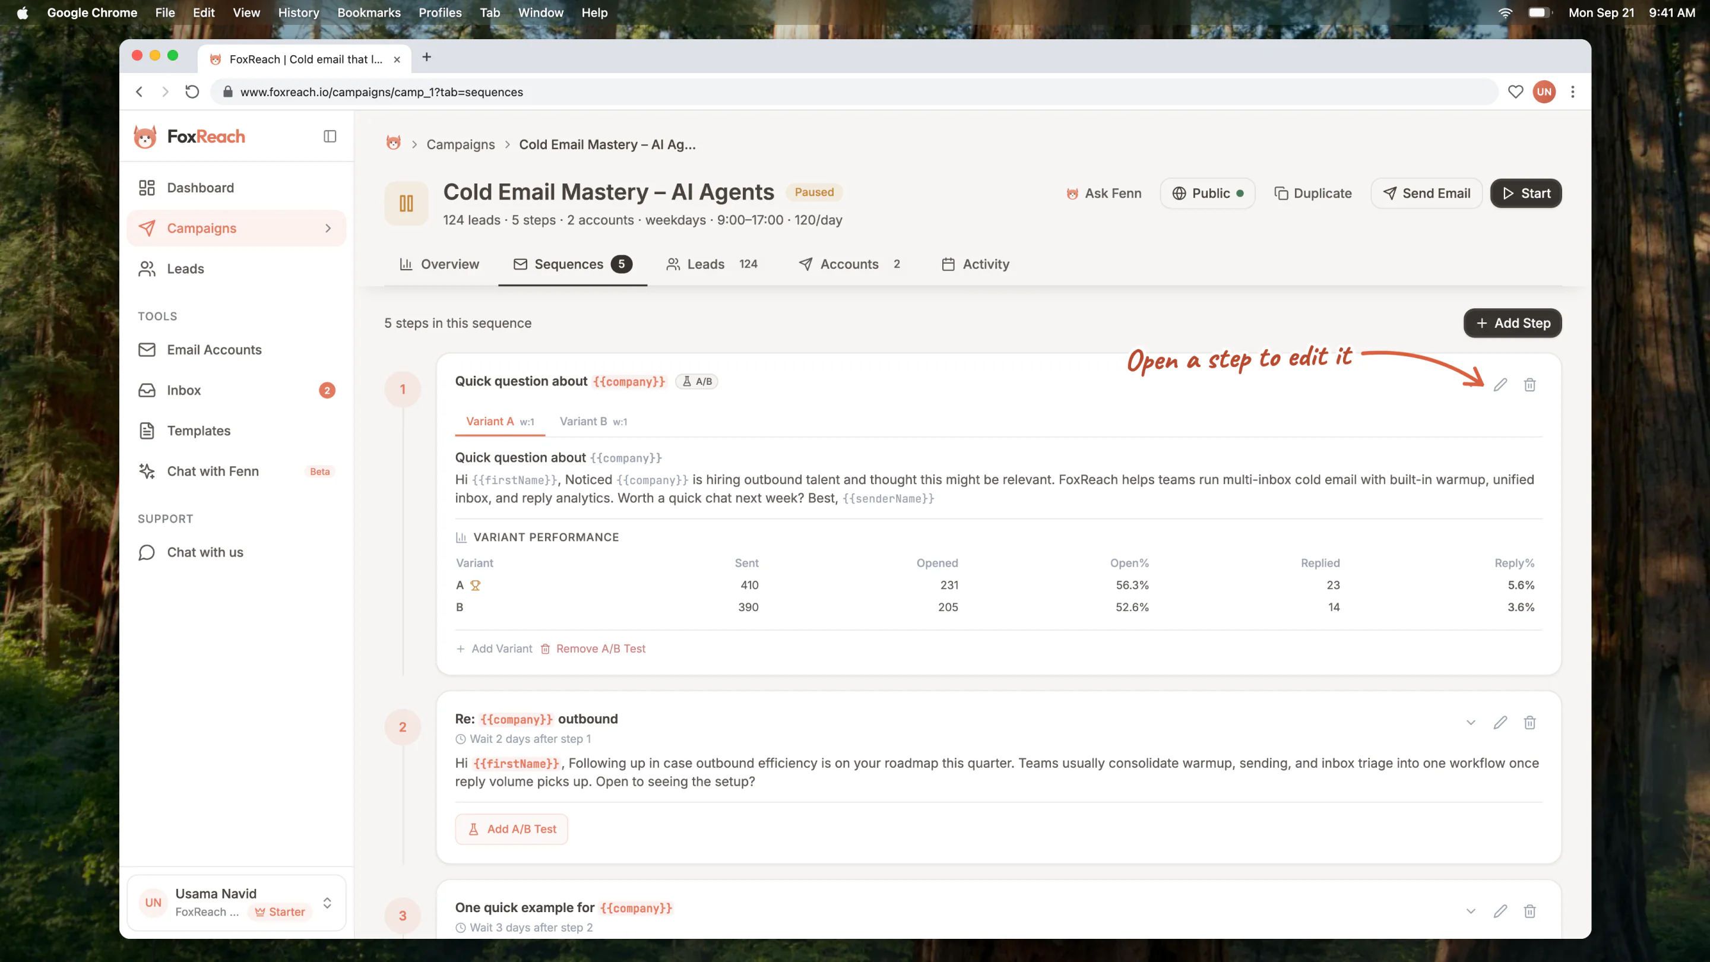Open Dashboard in the sidebar

pyautogui.click(x=236, y=188)
